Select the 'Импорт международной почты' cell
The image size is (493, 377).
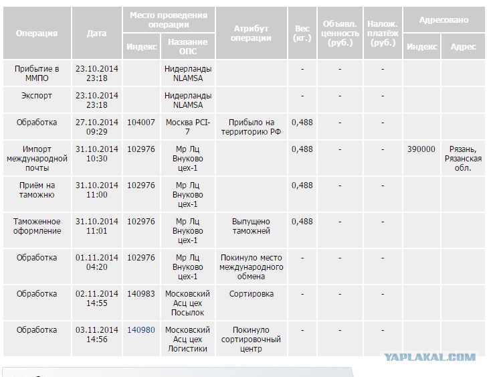coord(37,158)
